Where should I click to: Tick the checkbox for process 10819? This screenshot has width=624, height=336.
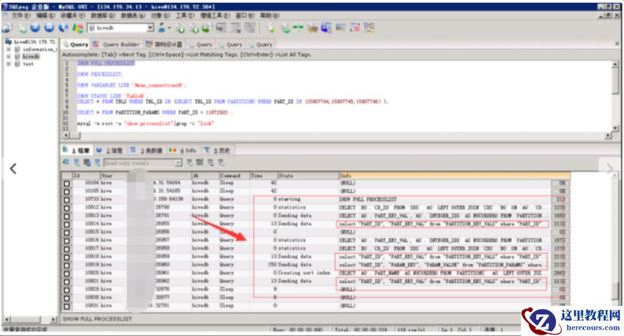coord(67,265)
